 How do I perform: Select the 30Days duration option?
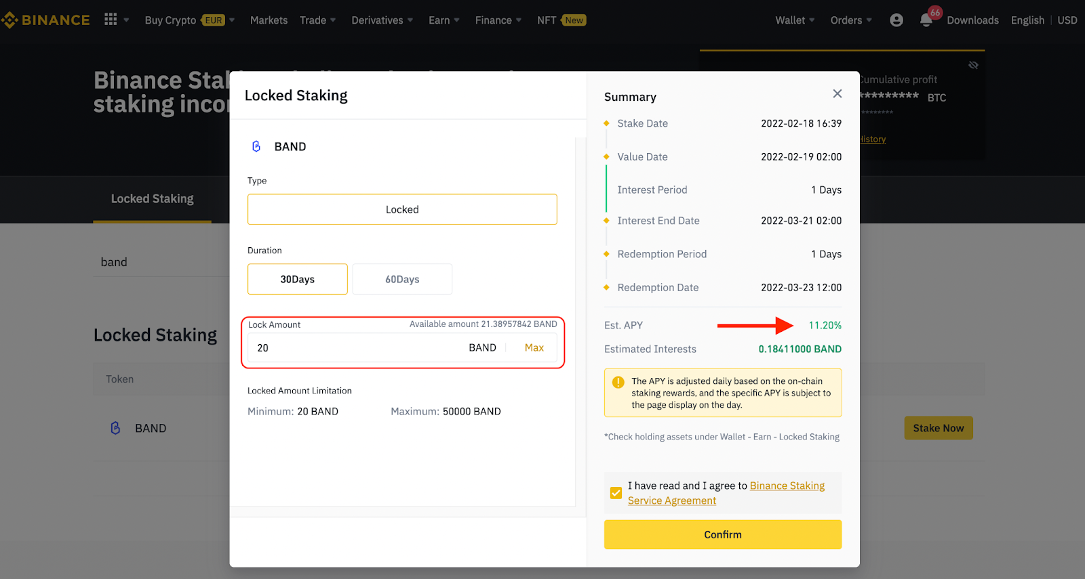[x=298, y=279]
